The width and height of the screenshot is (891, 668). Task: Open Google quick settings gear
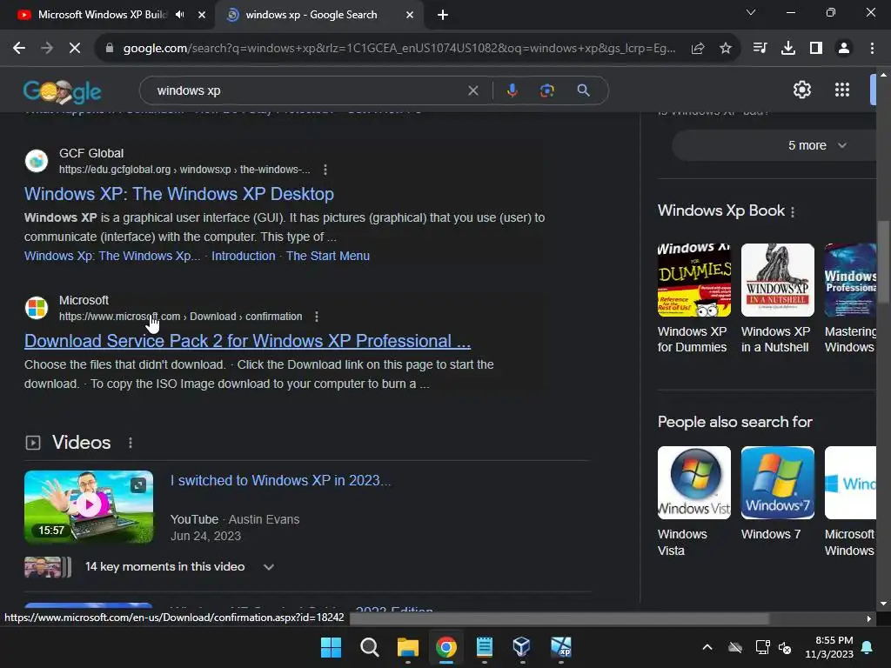[x=801, y=90]
